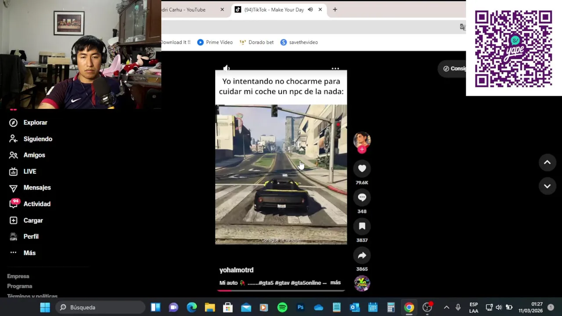Open OneDrive cloud taskbar icon
562x316 pixels.
point(318,307)
